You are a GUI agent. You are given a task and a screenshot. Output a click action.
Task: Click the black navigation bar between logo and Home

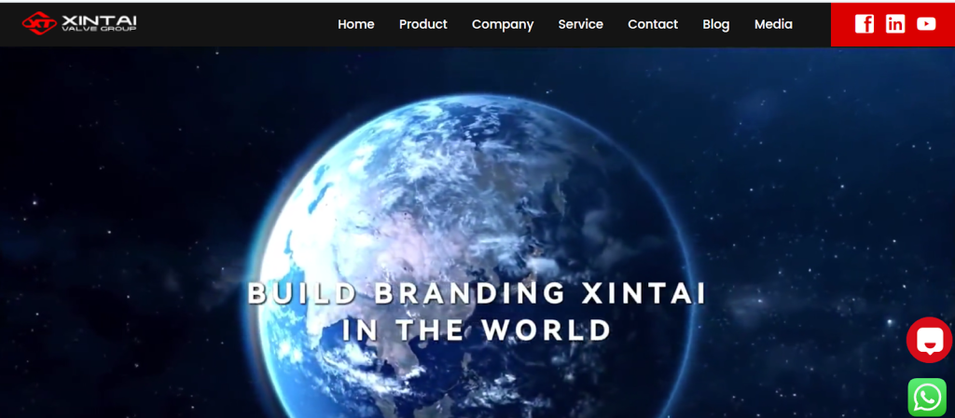pos(238,24)
